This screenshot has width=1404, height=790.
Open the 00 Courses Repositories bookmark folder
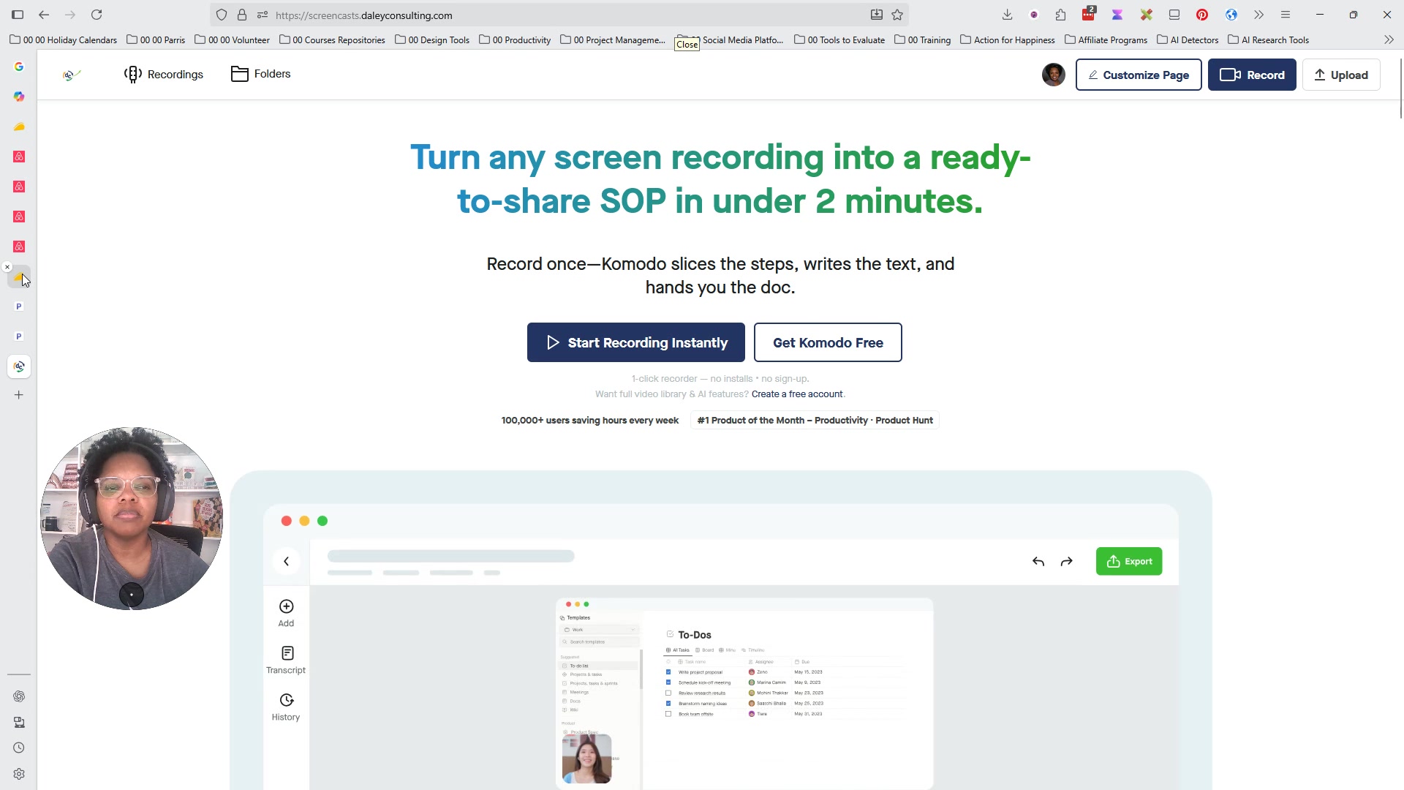[x=332, y=40]
